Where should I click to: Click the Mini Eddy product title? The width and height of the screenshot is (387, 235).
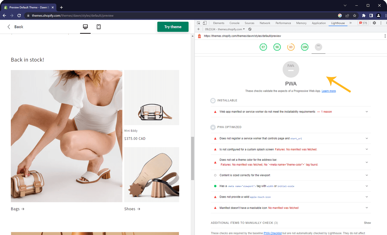pos(131,131)
